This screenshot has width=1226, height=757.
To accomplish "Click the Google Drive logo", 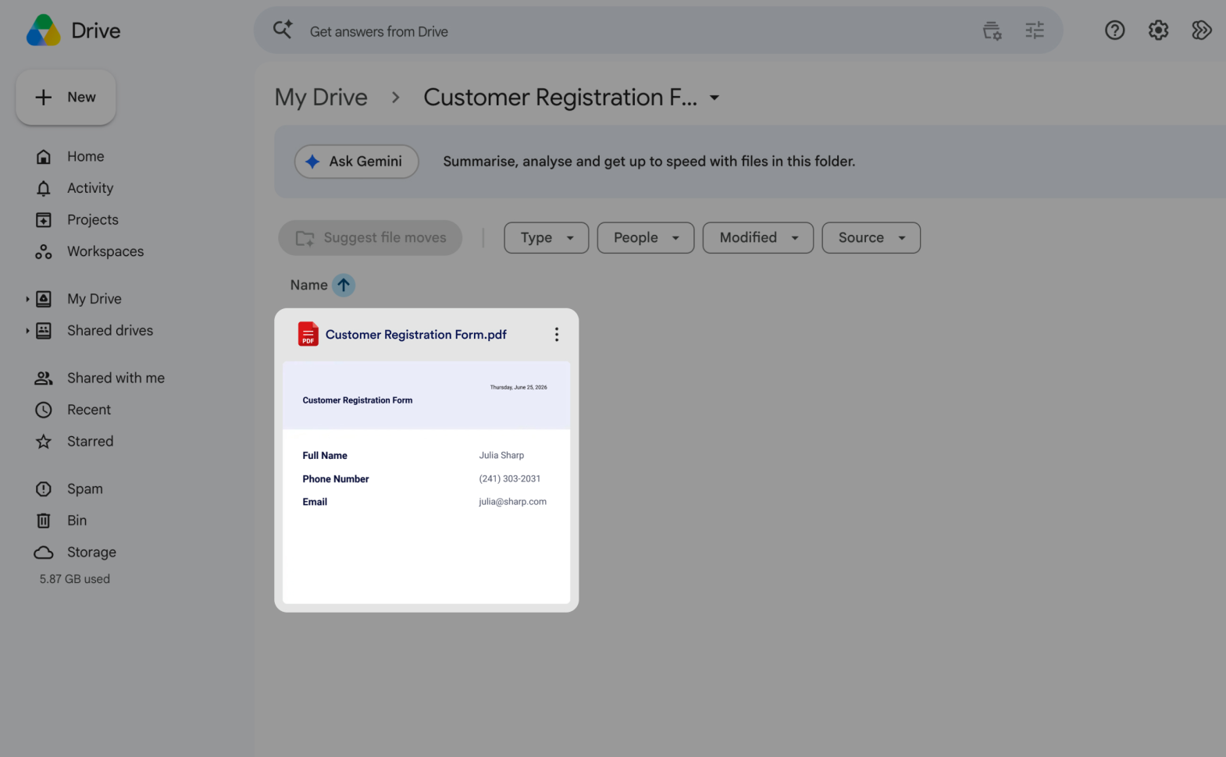I will click(44, 30).
